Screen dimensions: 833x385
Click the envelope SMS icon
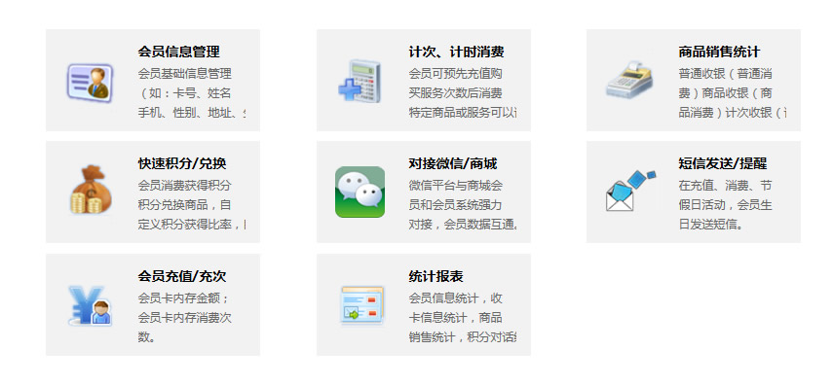pyautogui.click(x=630, y=191)
